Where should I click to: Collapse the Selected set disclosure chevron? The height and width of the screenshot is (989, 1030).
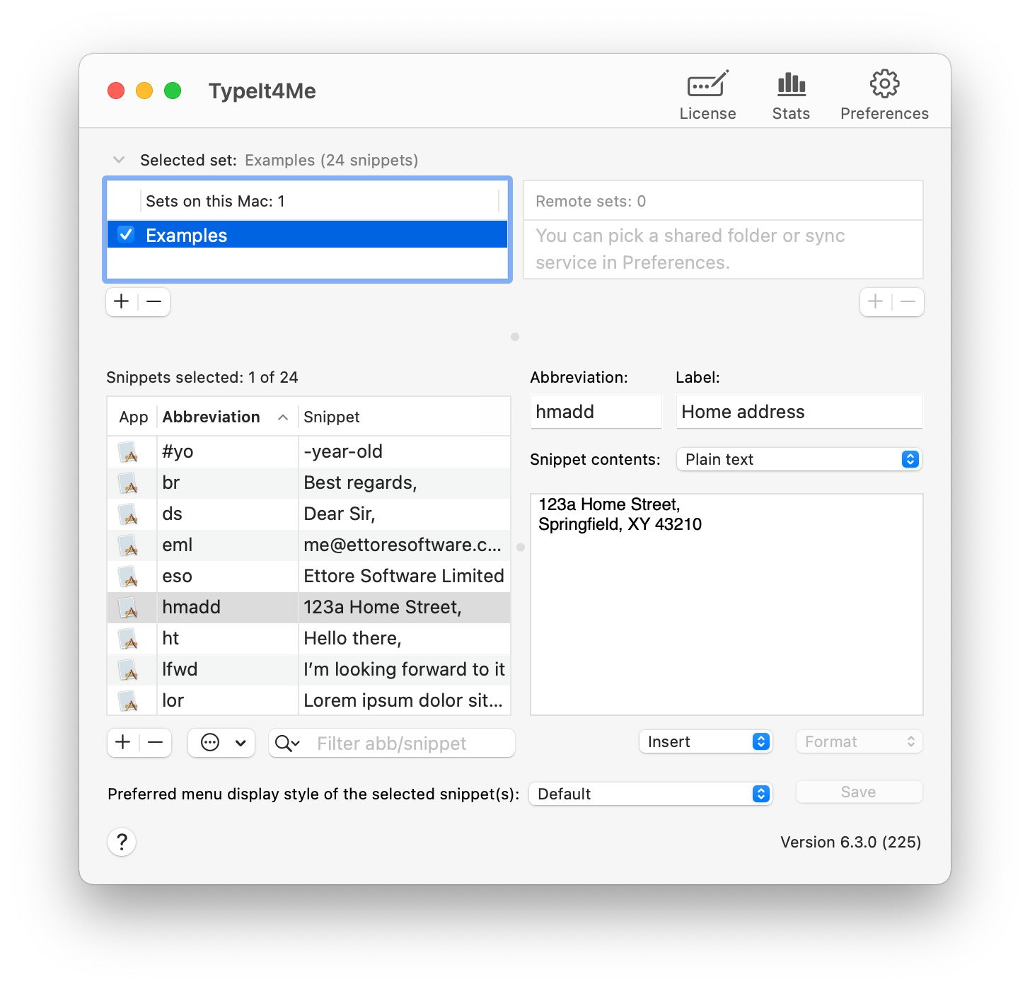pyautogui.click(x=119, y=160)
